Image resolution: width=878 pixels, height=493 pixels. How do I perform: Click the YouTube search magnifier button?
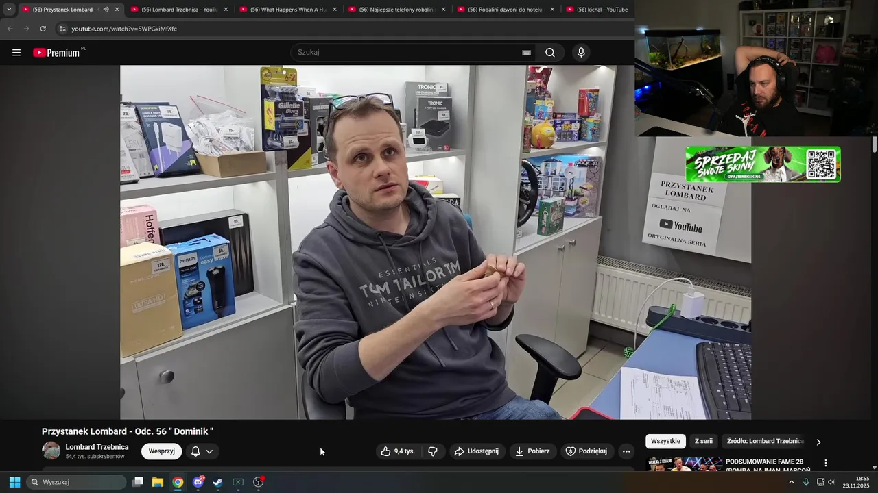pyautogui.click(x=550, y=53)
